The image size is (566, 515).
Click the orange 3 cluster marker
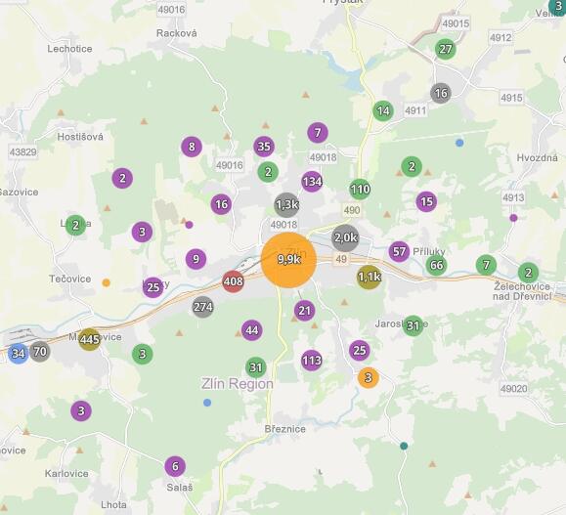click(x=369, y=378)
